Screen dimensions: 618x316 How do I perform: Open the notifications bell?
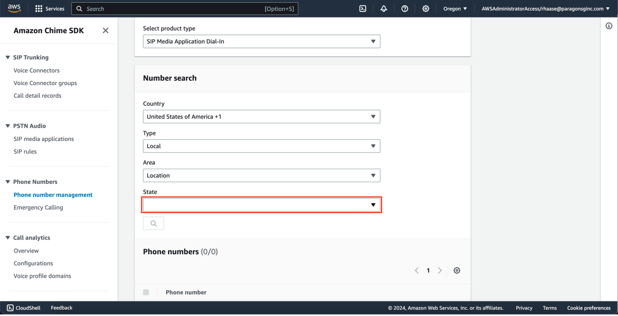pos(384,8)
